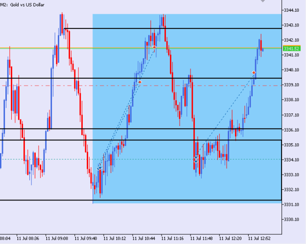The width and height of the screenshot is (306, 244).
Task: Select the lower blue entry marker near 11:48
Action: tap(196, 161)
